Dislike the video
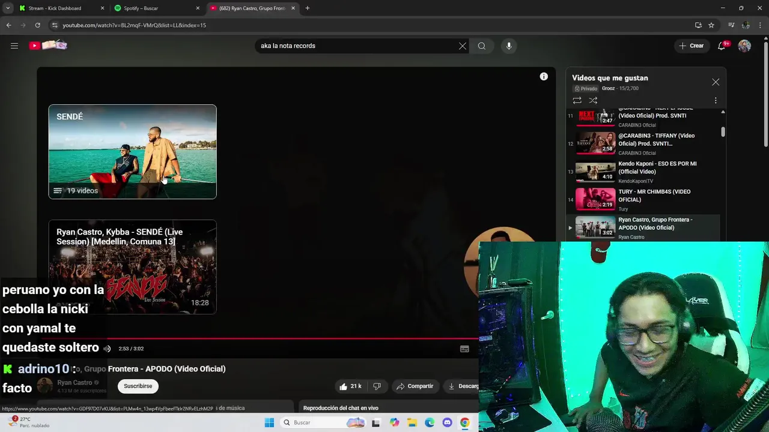The width and height of the screenshot is (769, 432). pos(377,386)
